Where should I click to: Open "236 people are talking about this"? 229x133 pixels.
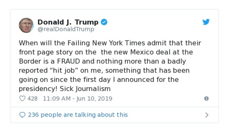tap(78, 115)
